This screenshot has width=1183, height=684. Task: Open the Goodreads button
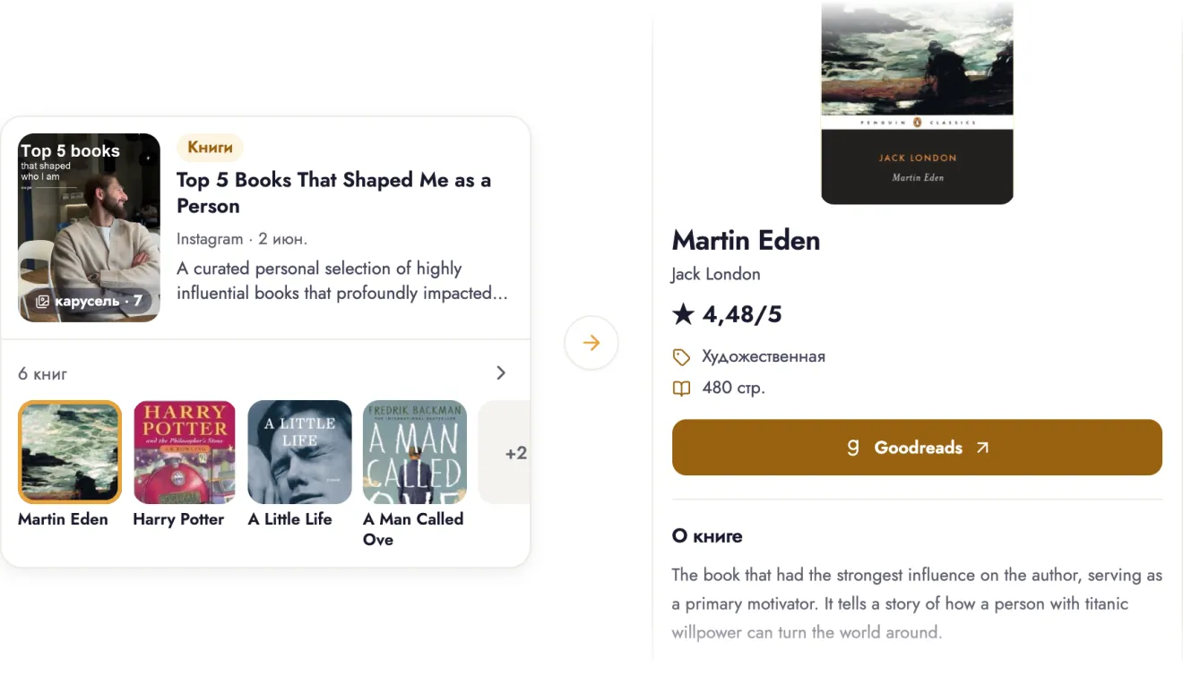point(917,447)
